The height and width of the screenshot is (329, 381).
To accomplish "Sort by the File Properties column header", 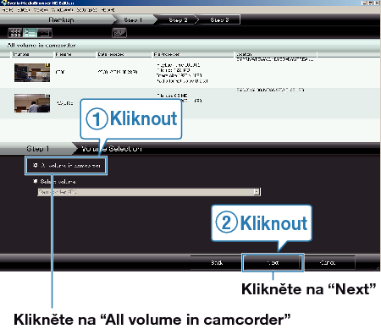I will (x=193, y=54).
